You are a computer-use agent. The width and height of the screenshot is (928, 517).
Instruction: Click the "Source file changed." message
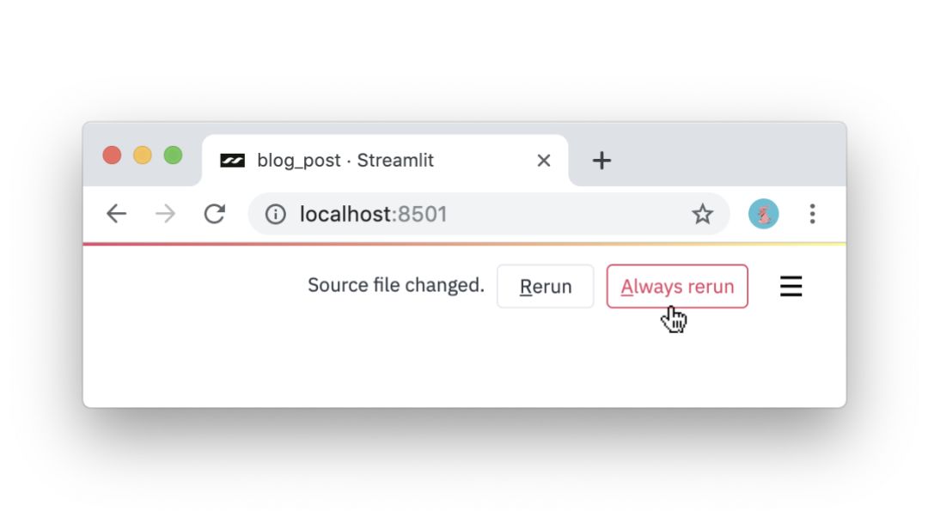(x=396, y=285)
